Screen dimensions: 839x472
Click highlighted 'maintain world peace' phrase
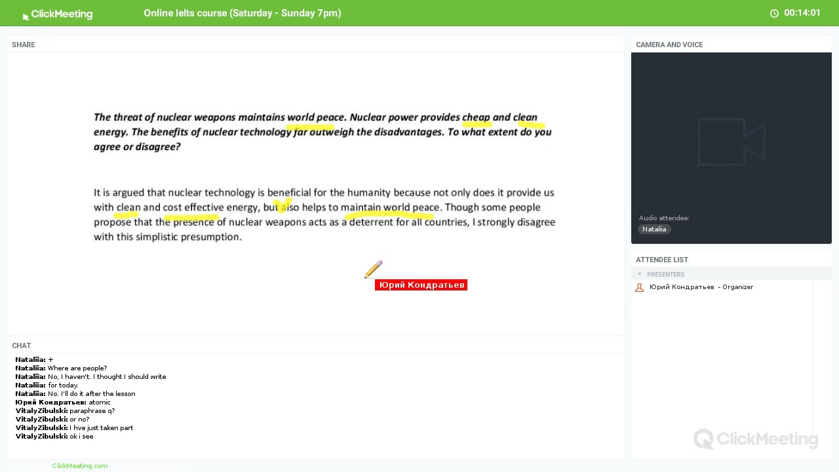[390, 207]
